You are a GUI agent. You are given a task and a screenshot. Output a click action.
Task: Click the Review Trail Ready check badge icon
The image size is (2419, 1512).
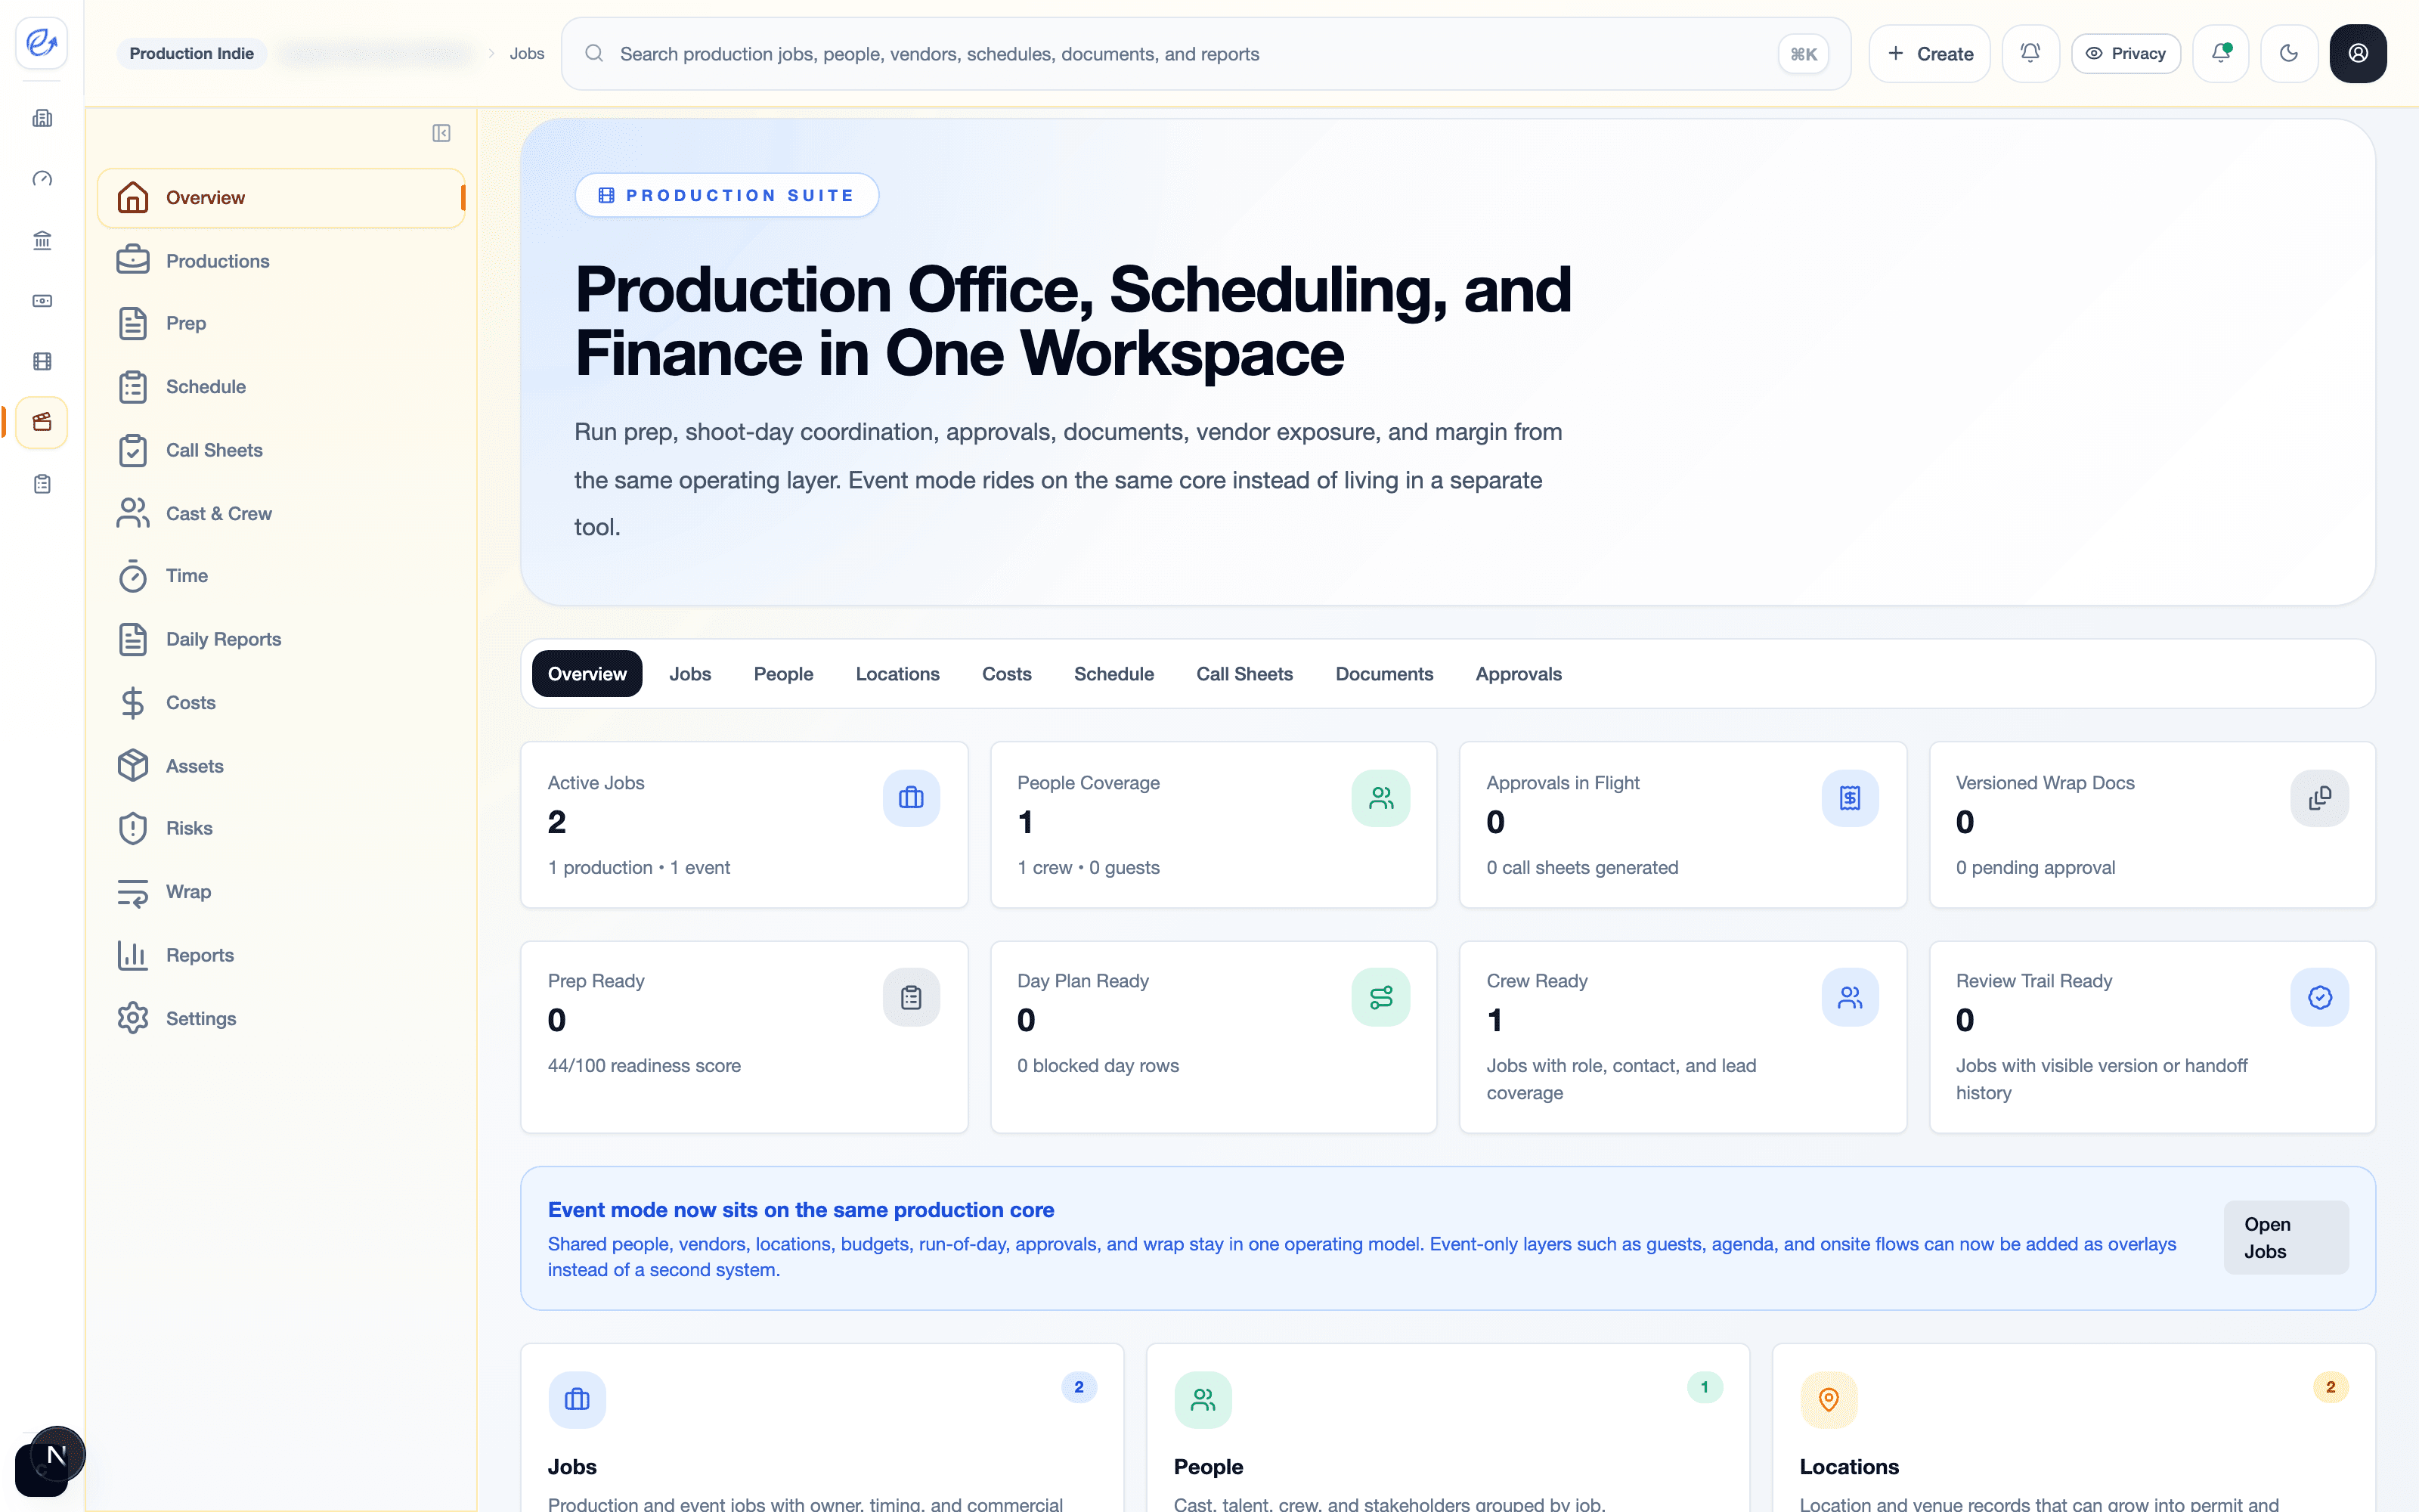2319,997
